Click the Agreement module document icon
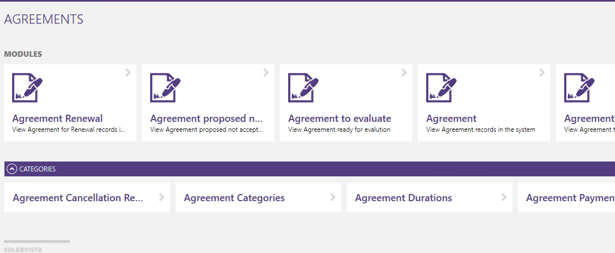 click(x=441, y=88)
